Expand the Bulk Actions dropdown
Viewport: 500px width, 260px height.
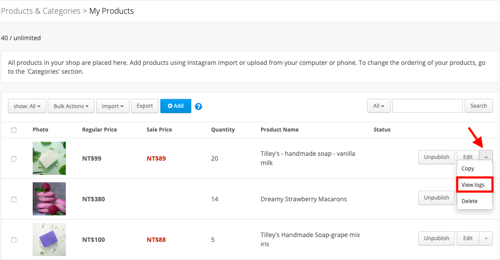(71, 106)
